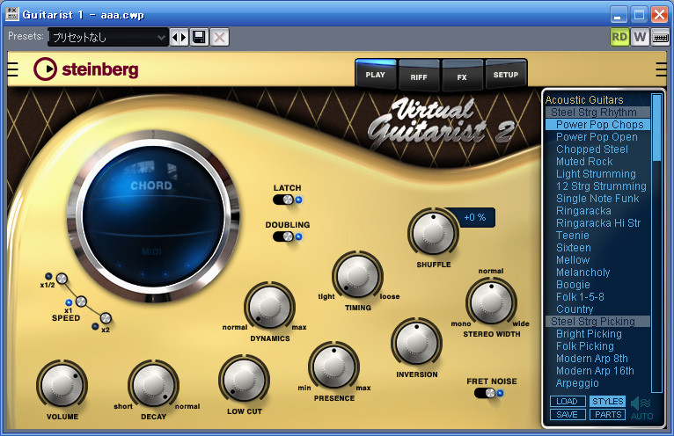Switch to the FX tab
Screen dimensions: 674x436
(x=462, y=76)
